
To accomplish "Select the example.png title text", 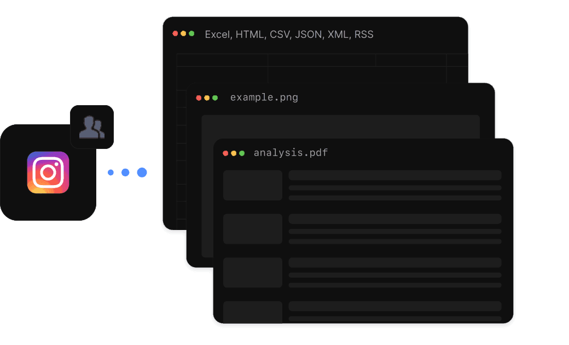I will 264,97.
